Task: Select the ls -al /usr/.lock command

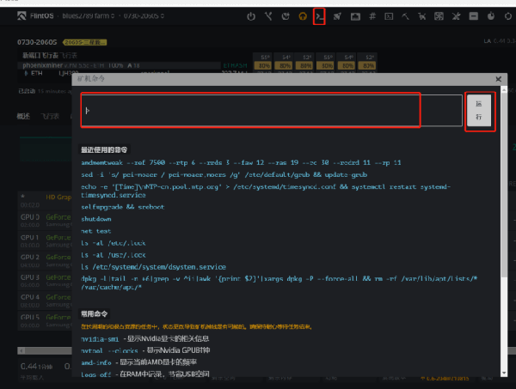Action: pyautogui.click(x=114, y=255)
